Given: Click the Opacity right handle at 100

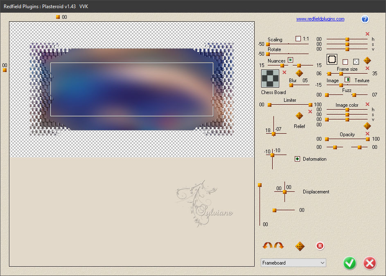Looking at the screenshot, I should pyautogui.click(x=368, y=139).
